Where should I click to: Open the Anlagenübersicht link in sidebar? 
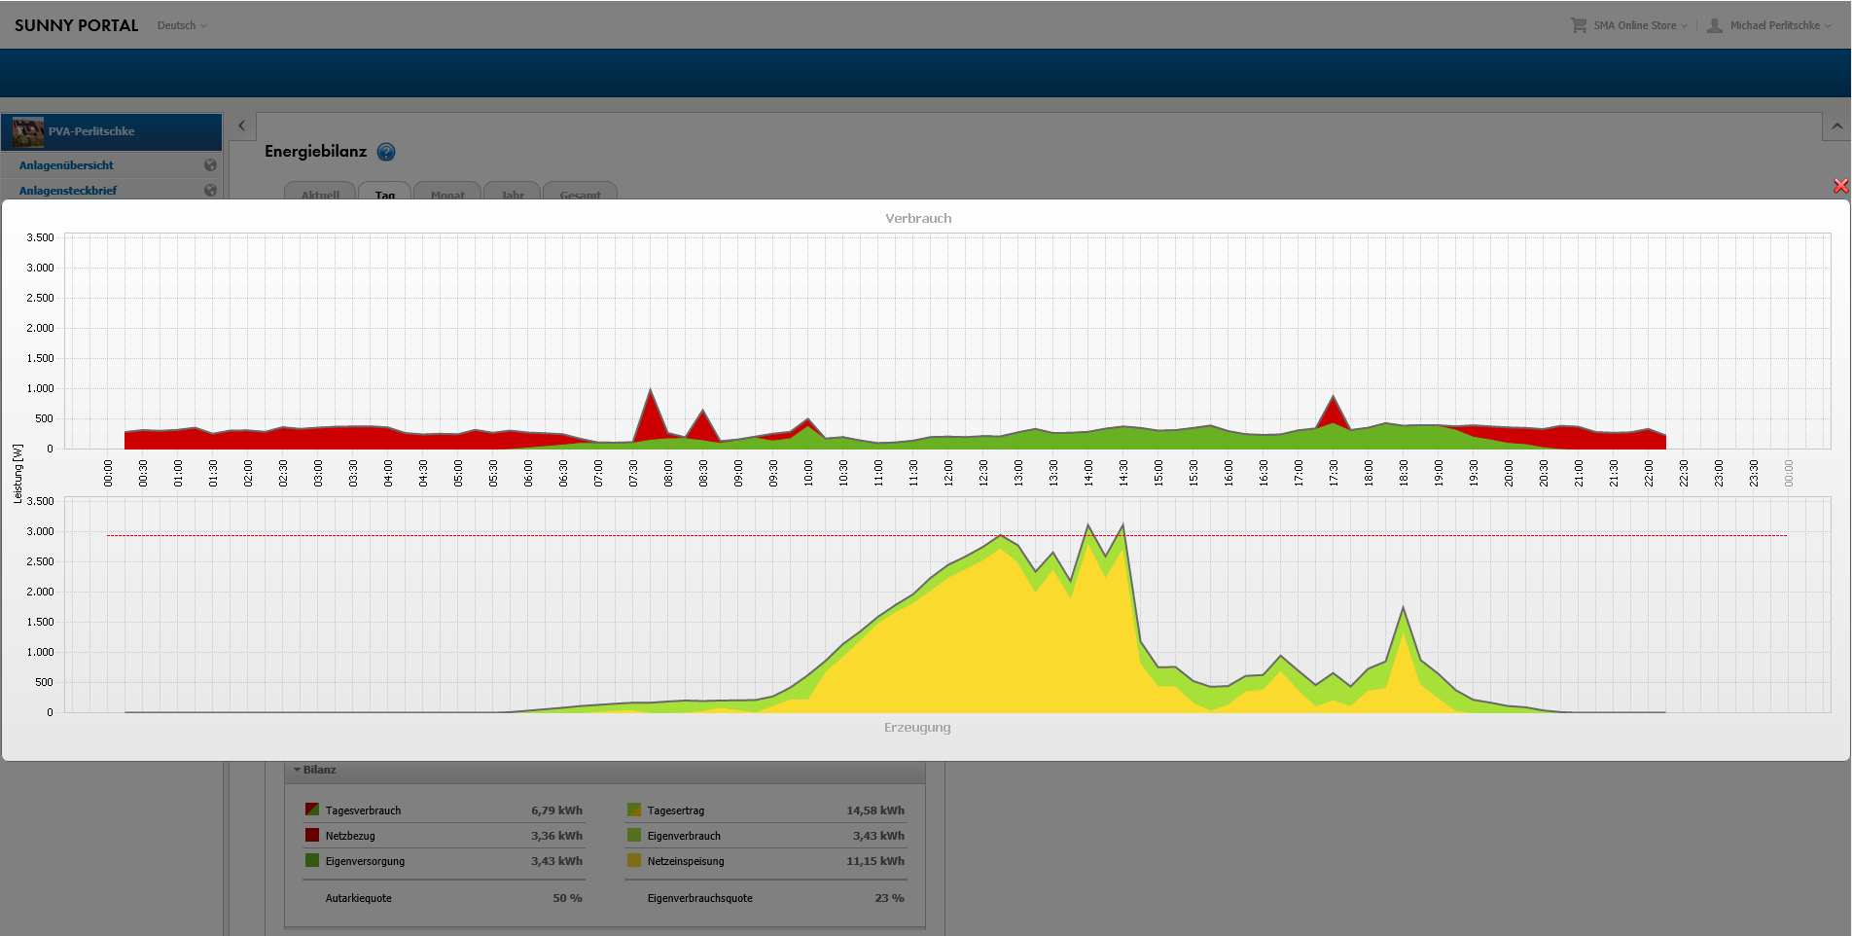(x=66, y=165)
